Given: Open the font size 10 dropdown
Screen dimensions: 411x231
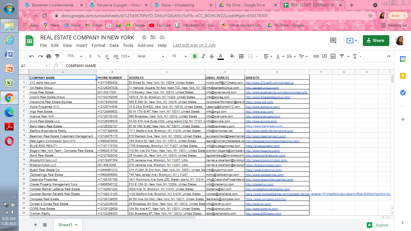Looking at the screenshot, I should 179,56.
